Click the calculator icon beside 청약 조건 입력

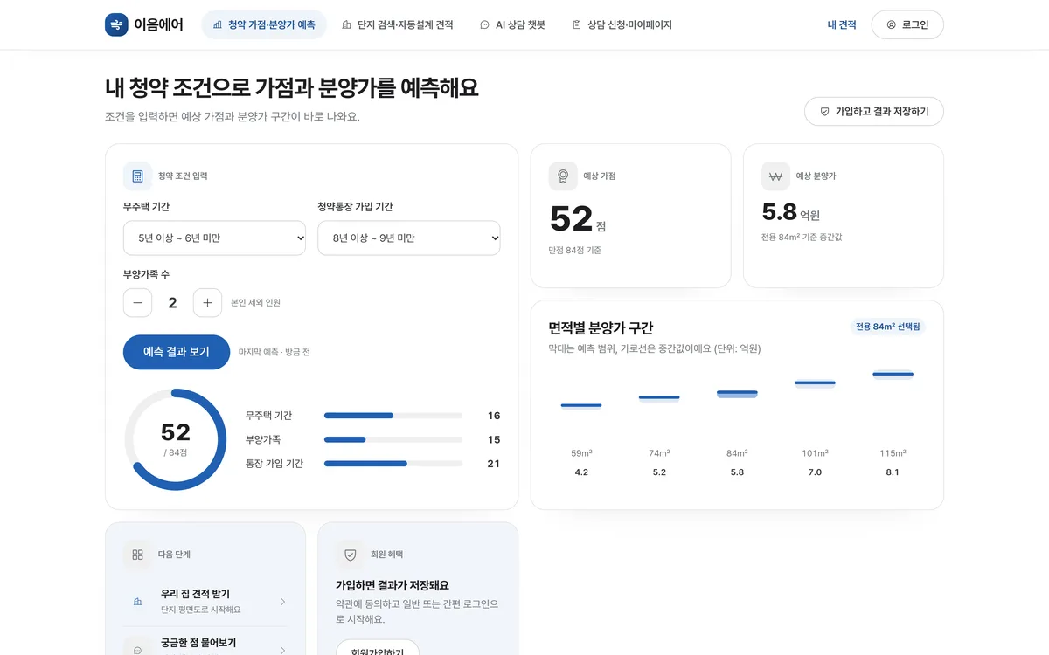pos(137,176)
